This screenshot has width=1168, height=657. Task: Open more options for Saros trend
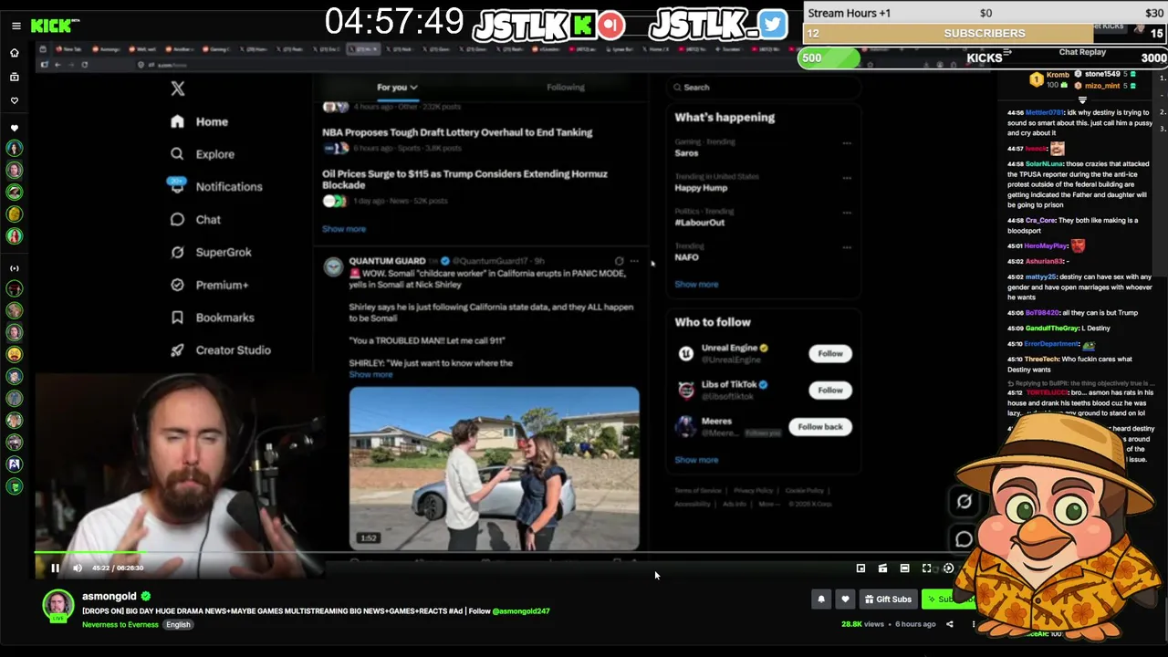pyautogui.click(x=847, y=143)
